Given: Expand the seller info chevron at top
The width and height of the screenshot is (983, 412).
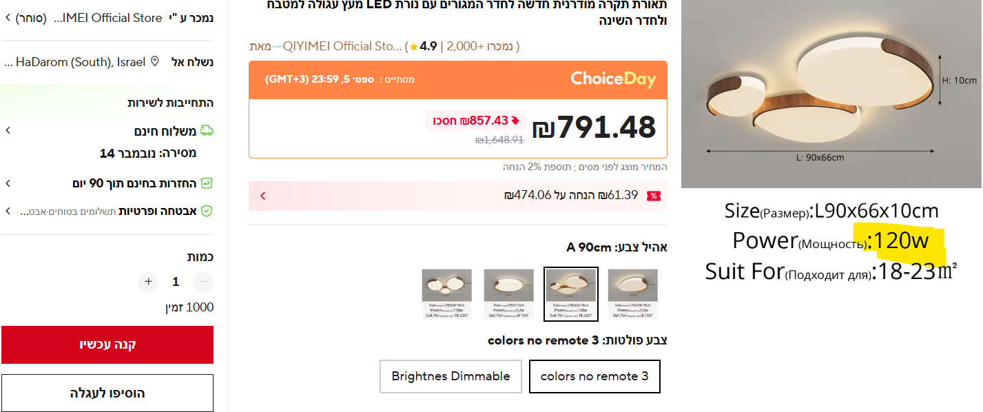Looking at the screenshot, I should click(8, 18).
